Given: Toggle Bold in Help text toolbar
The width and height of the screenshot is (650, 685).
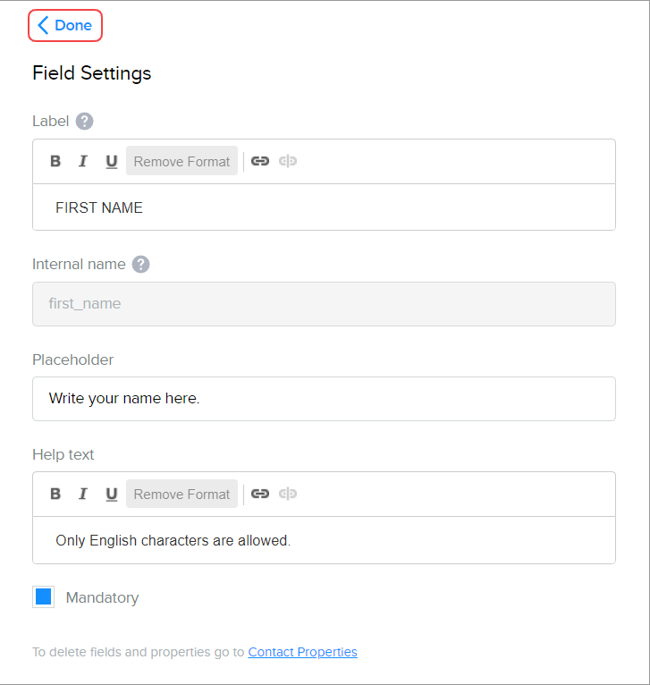Looking at the screenshot, I should pyautogui.click(x=55, y=495).
